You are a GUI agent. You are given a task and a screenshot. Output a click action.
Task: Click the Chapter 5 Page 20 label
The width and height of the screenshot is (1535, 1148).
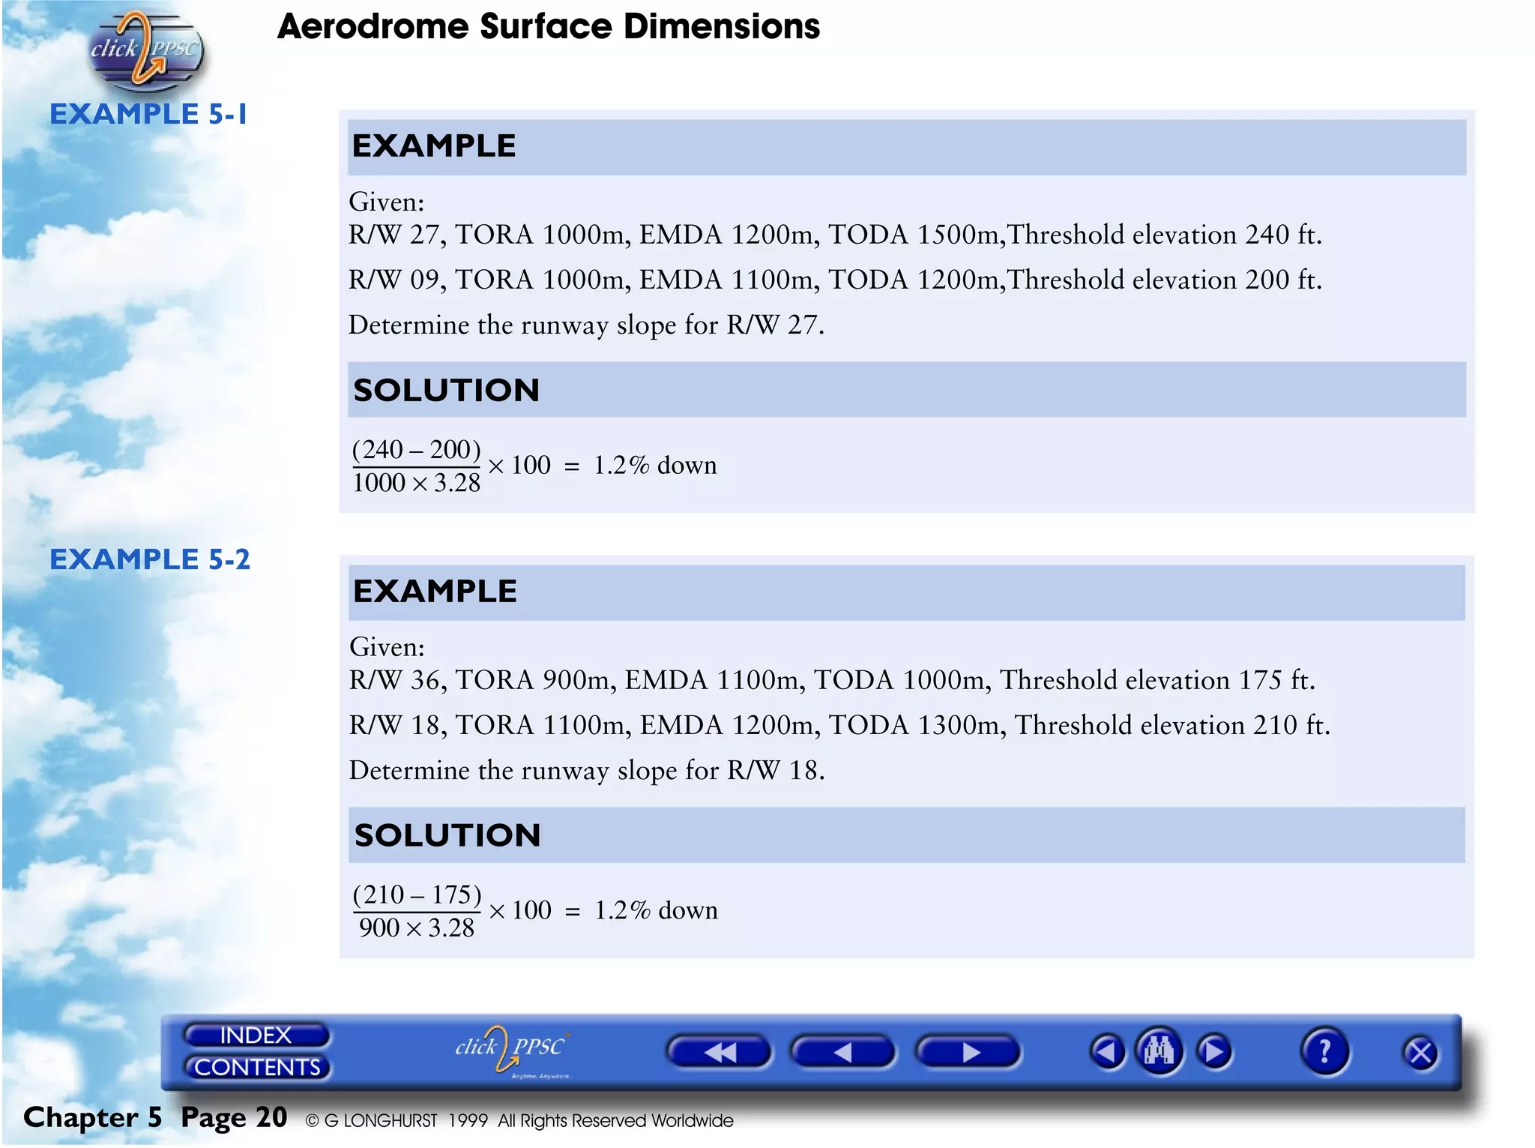tap(155, 1117)
